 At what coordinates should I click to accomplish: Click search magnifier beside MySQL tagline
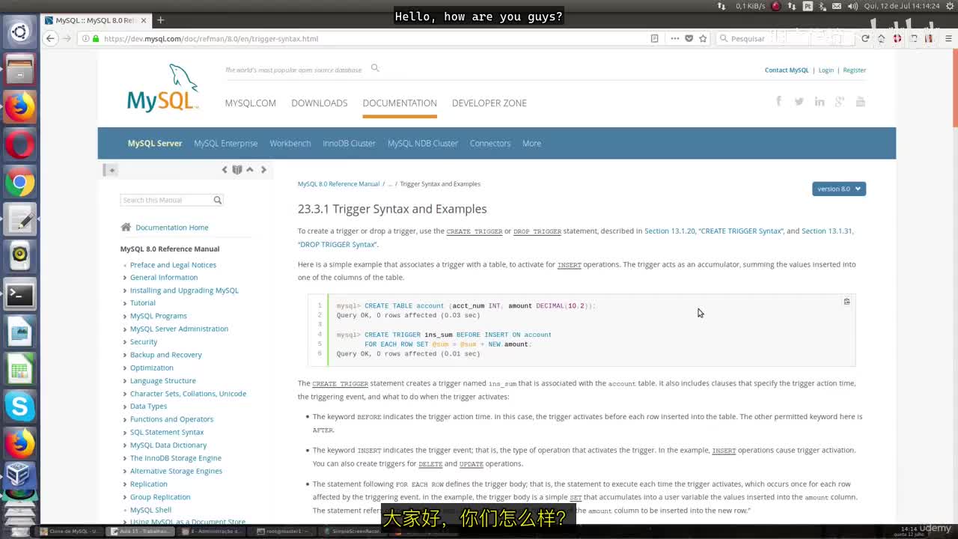pyautogui.click(x=375, y=68)
